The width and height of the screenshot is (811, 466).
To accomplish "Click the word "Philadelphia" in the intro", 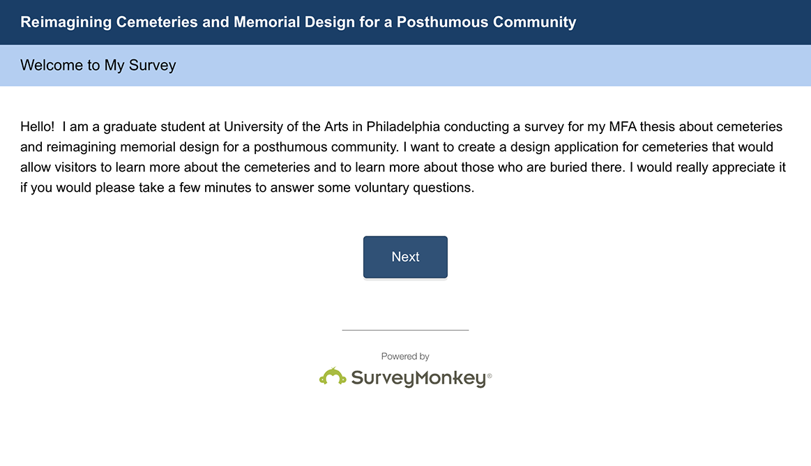I will pyautogui.click(x=403, y=127).
